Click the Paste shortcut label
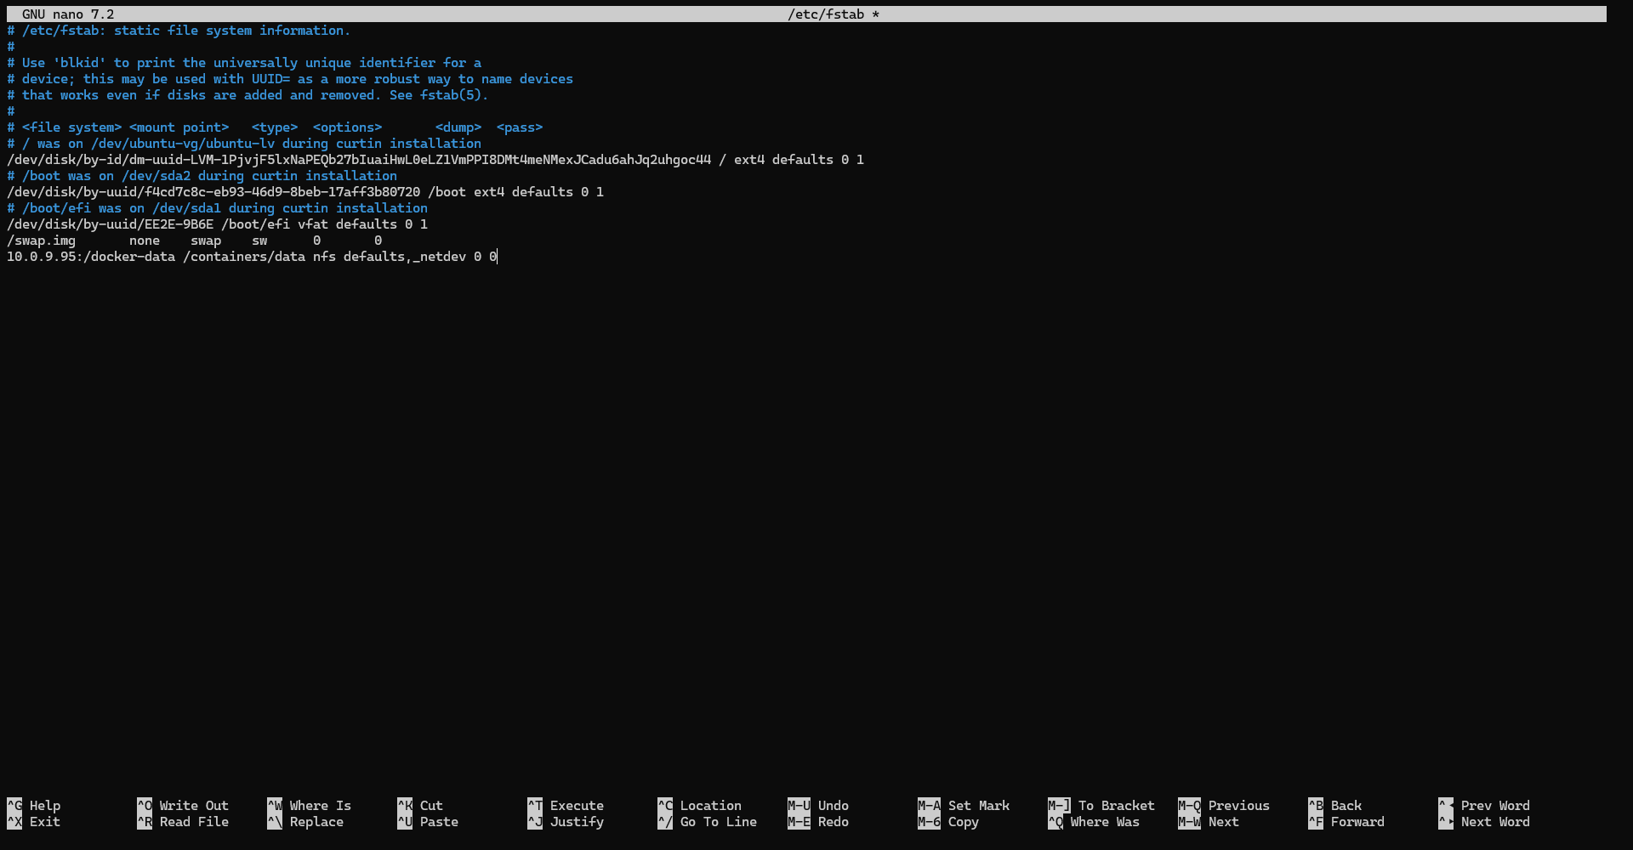 (x=438, y=822)
